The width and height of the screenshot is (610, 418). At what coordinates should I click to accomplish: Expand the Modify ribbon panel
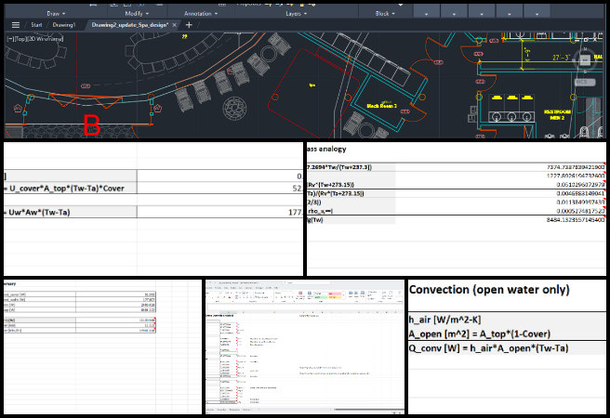click(x=137, y=14)
